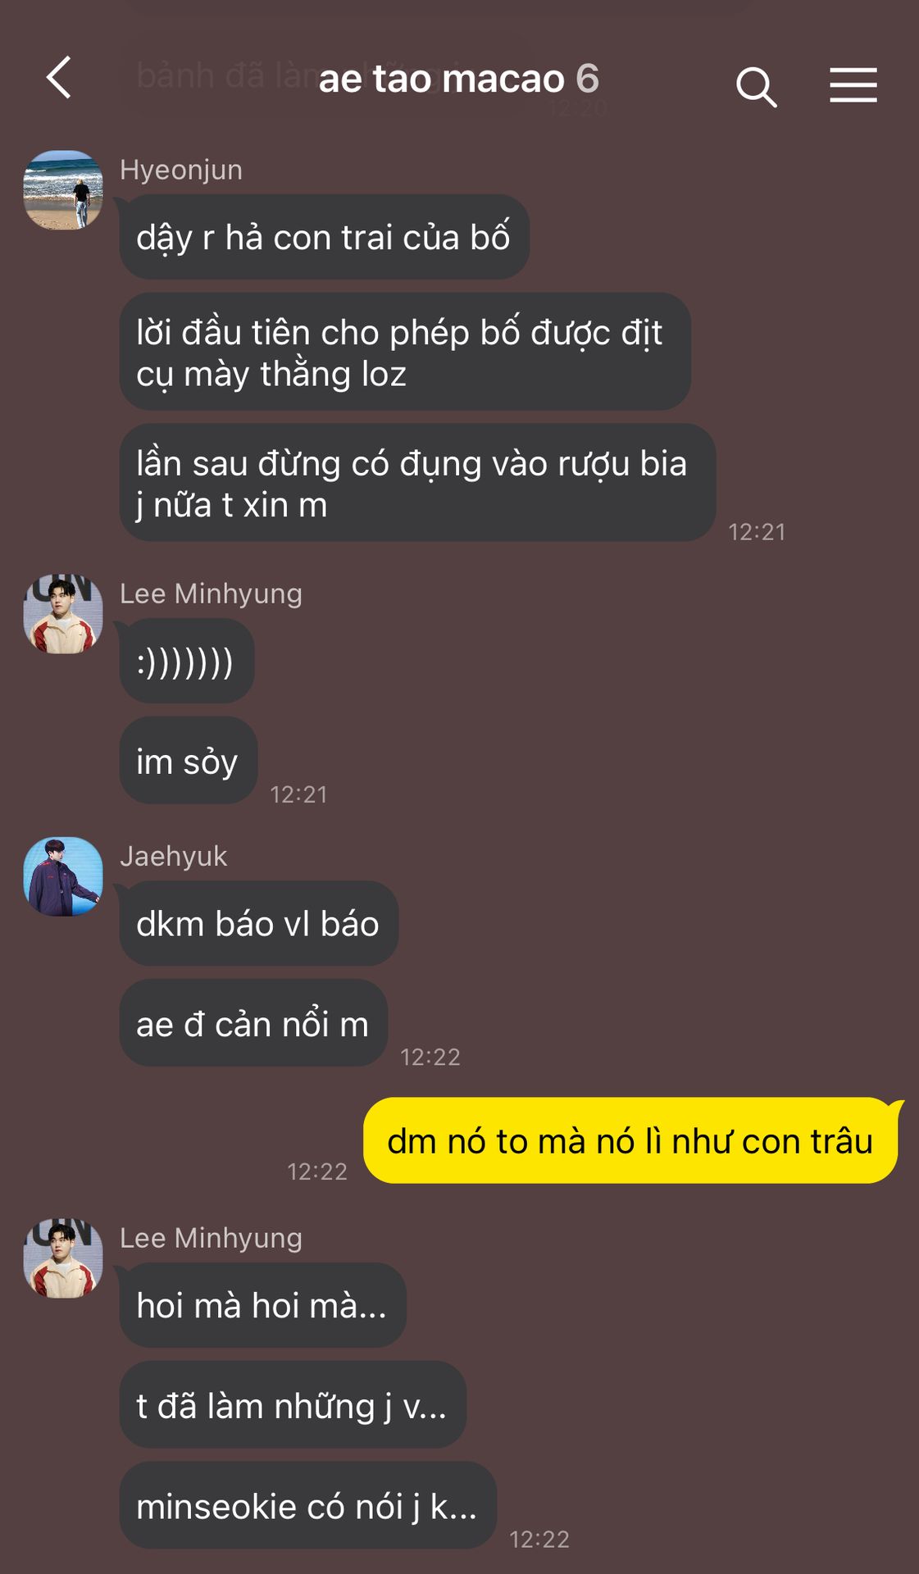Tap Lee Minhyung's avatar above 'hoi mà hoi mà...'
This screenshot has height=1574, width=919.
(x=63, y=1258)
